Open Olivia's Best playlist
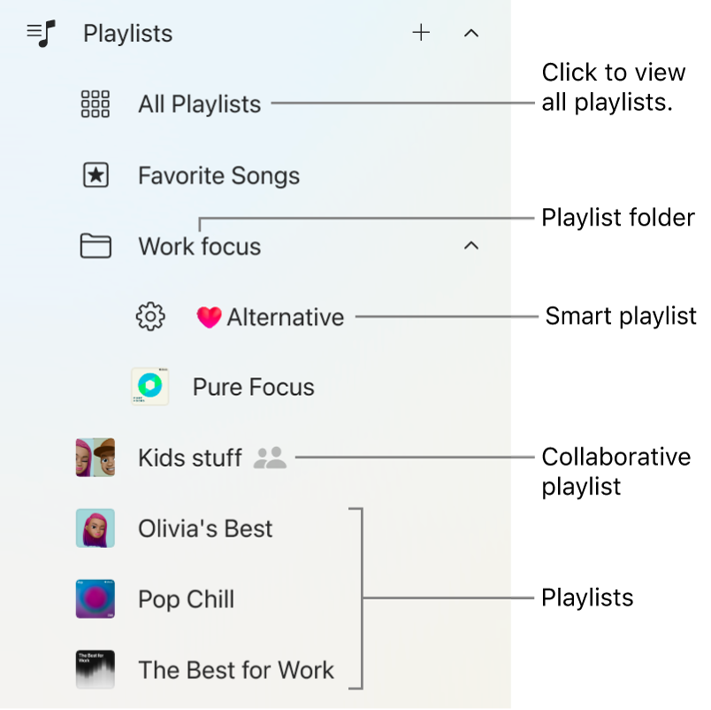Image resolution: width=711 pixels, height=710 pixels. [204, 528]
